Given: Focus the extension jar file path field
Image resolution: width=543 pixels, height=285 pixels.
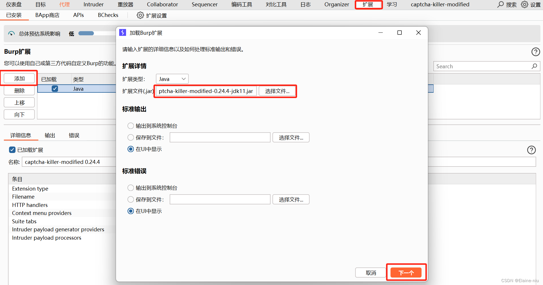Looking at the screenshot, I should (x=206, y=91).
